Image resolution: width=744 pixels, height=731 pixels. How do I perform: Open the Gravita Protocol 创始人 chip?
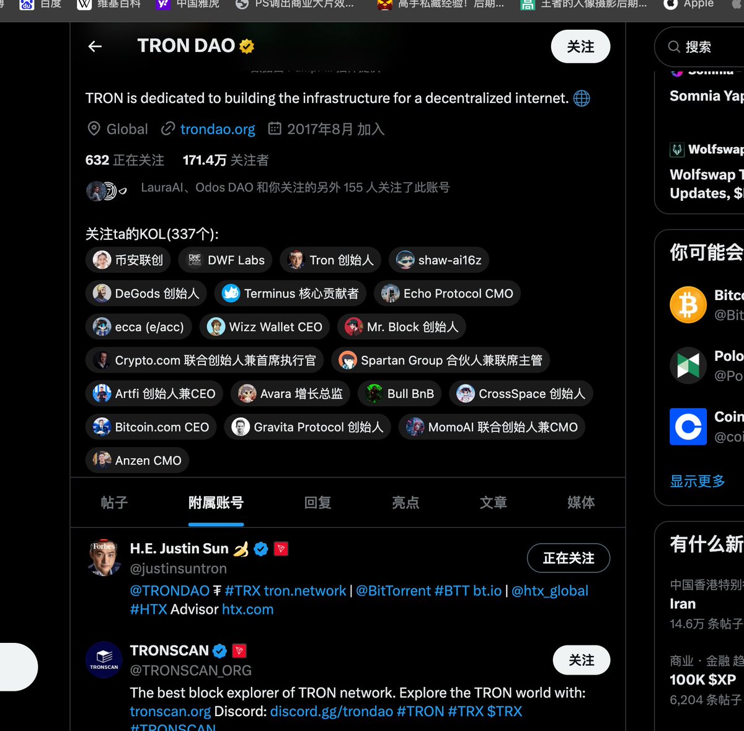tap(308, 427)
